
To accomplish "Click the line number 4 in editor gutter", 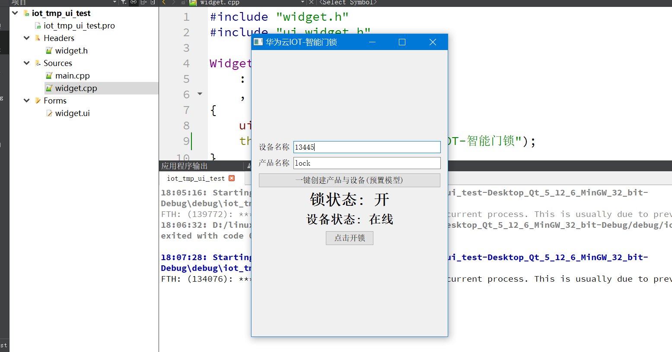I will pos(186,63).
